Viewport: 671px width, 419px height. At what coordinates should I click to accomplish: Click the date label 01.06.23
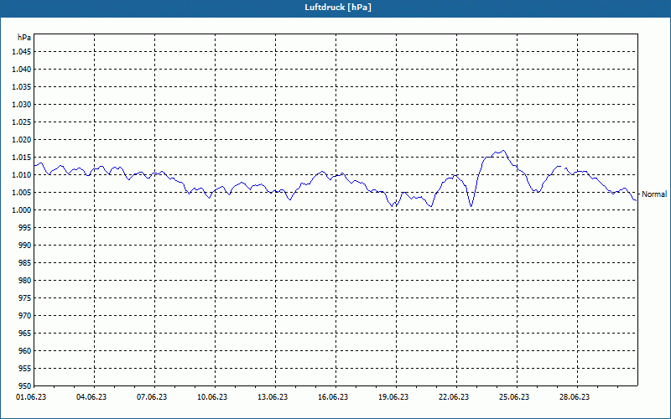coord(31,397)
